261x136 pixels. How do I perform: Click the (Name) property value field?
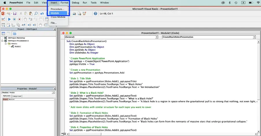pyautogui.click(x=32, y=99)
